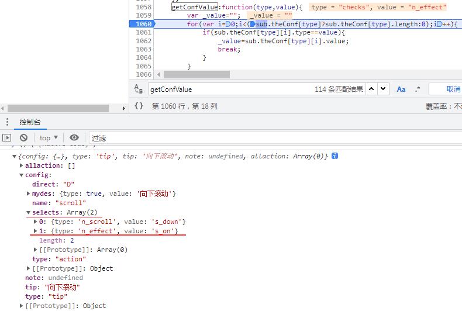
Task: Expand the mydes object property
Action: pos(28,193)
